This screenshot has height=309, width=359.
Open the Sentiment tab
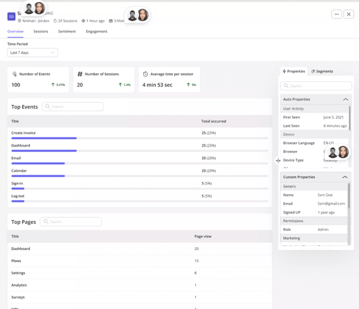coord(66,31)
